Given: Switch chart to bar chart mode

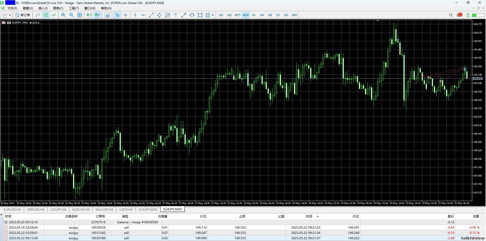Looking at the screenshot, I should [x=38, y=15].
